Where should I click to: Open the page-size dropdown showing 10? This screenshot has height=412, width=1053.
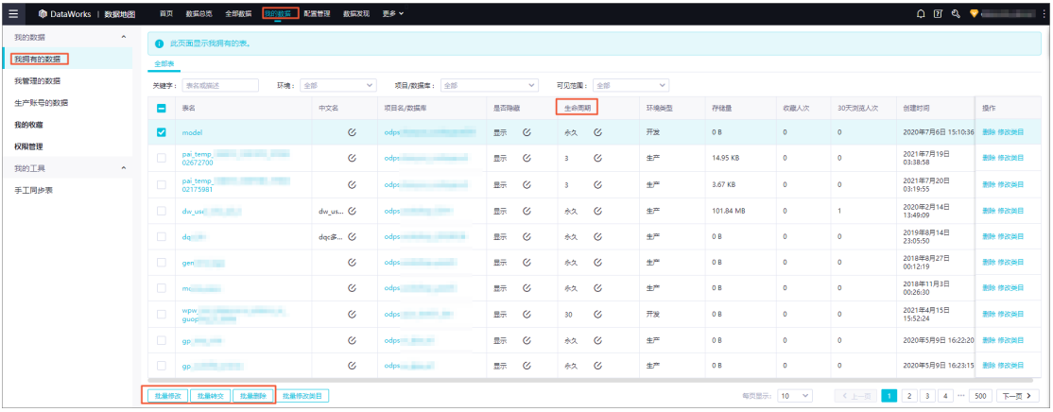tap(794, 396)
